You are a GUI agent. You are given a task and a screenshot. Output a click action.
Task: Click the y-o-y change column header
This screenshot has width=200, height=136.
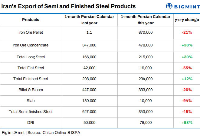187,20
